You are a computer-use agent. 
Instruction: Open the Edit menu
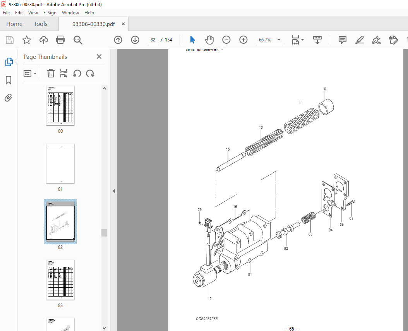click(x=19, y=13)
